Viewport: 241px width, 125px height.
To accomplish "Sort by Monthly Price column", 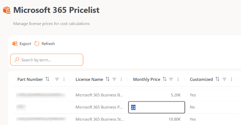I will [x=165, y=79].
